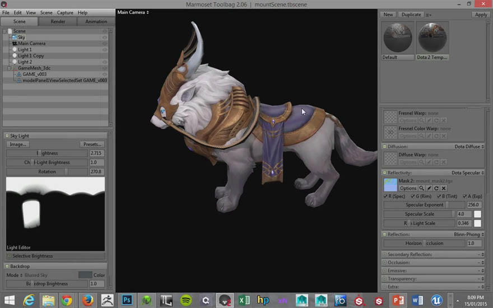Click the Main Camera icon in scene tree
The height and width of the screenshot is (308, 493).
click(15, 43)
